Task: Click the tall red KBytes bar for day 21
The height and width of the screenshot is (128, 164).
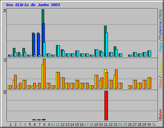Action: point(106,106)
